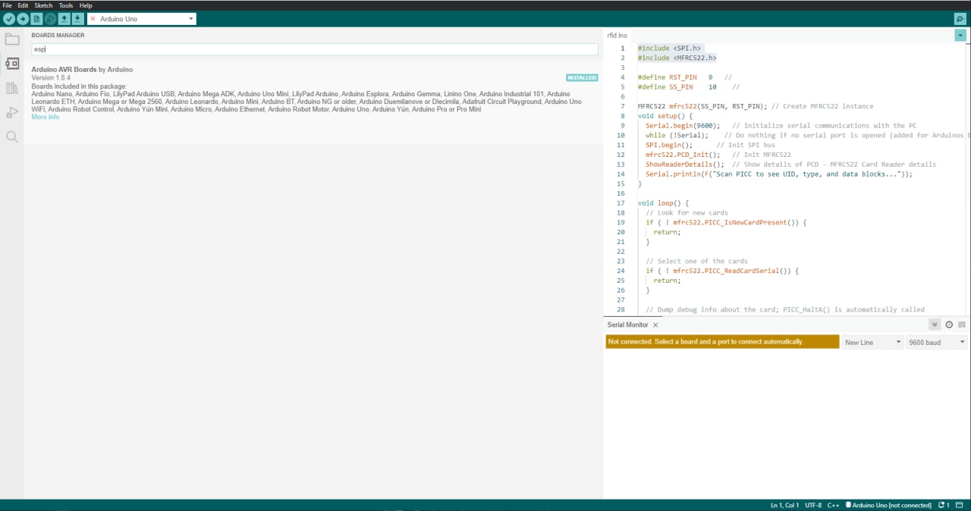Open the Sketch menu
971x511 pixels.
pos(43,5)
